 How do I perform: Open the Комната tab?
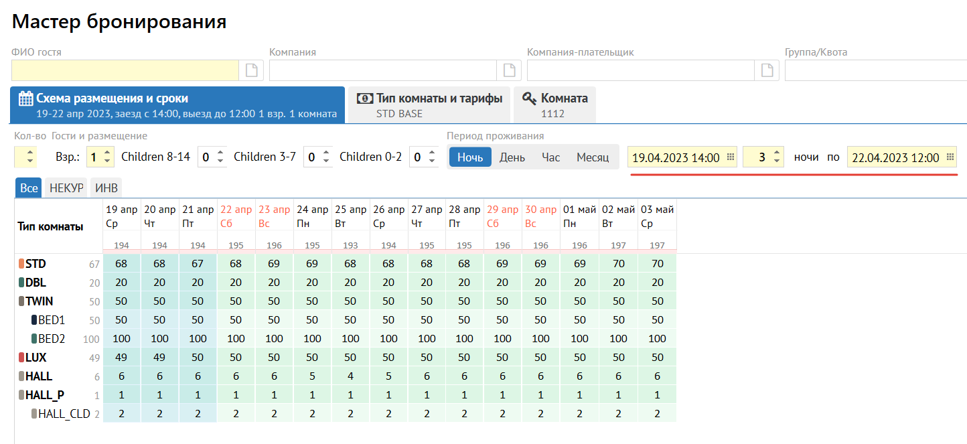pyautogui.click(x=554, y=105)
